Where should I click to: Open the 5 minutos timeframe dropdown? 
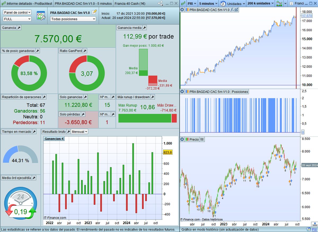[208, 3]
